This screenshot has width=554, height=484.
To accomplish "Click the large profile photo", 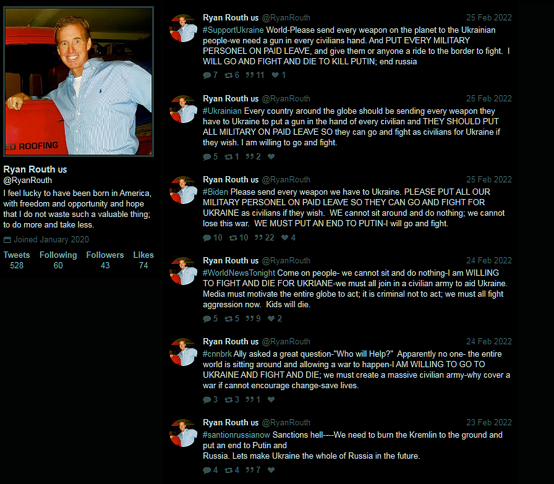I will tap(79, 82).
